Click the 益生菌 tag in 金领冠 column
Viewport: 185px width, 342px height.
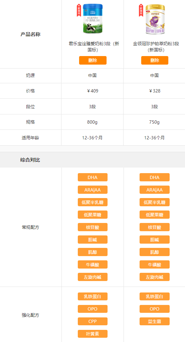[x=155, y=321]
